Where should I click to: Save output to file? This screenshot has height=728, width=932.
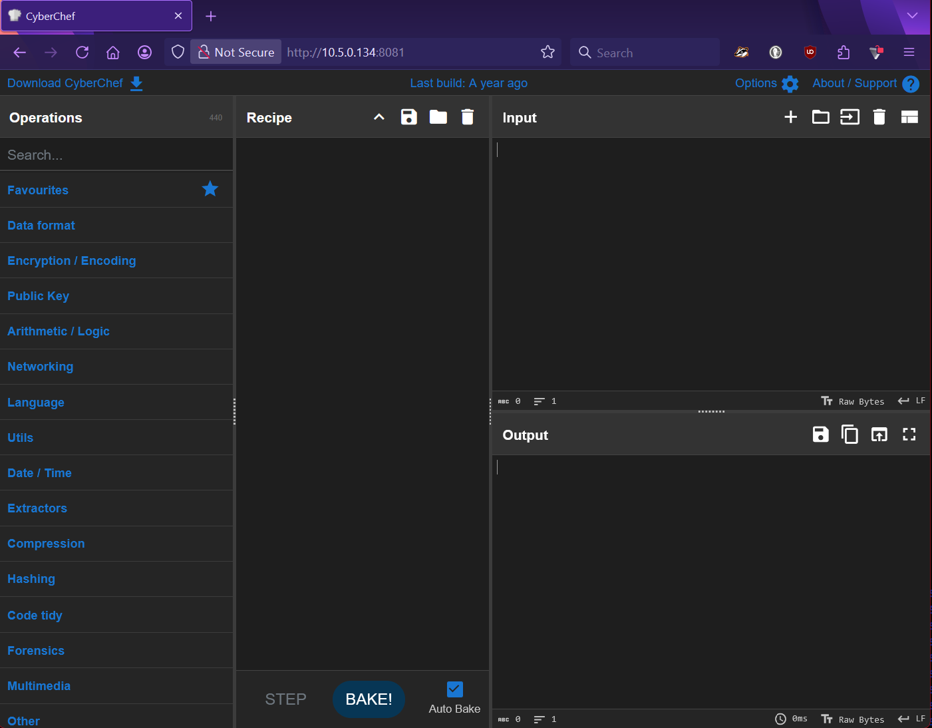(x=820, y=435)
